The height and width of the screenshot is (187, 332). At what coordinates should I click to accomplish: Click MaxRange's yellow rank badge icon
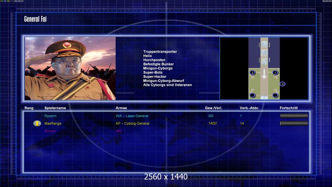tap(37, 123)
